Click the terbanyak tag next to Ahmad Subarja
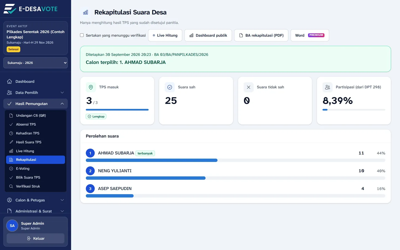Viewport: 400px width, 250px height. pos(145,153)
